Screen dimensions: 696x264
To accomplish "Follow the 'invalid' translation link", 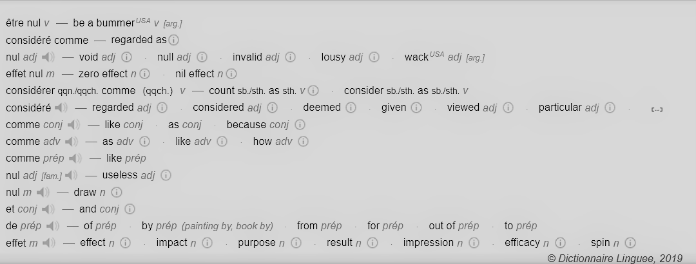I will (x=247, y=57).
